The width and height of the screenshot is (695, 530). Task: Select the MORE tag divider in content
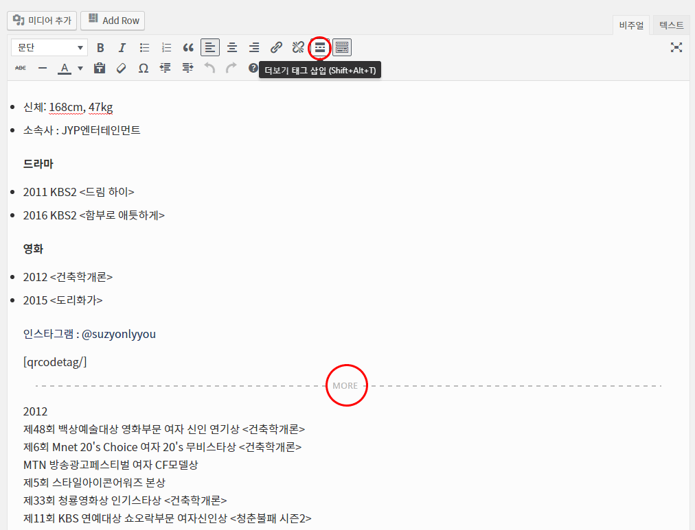(x=345, y=385)
